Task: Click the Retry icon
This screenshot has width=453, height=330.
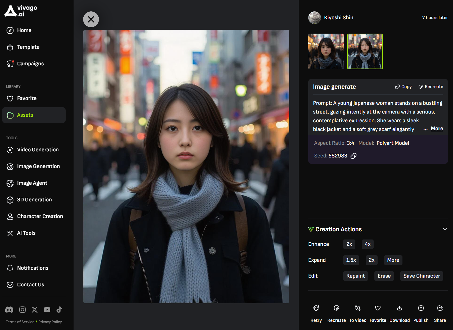Action: 316,308
